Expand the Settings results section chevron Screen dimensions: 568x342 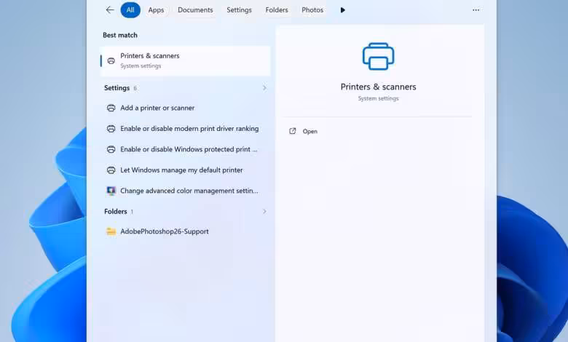point(264,88)
